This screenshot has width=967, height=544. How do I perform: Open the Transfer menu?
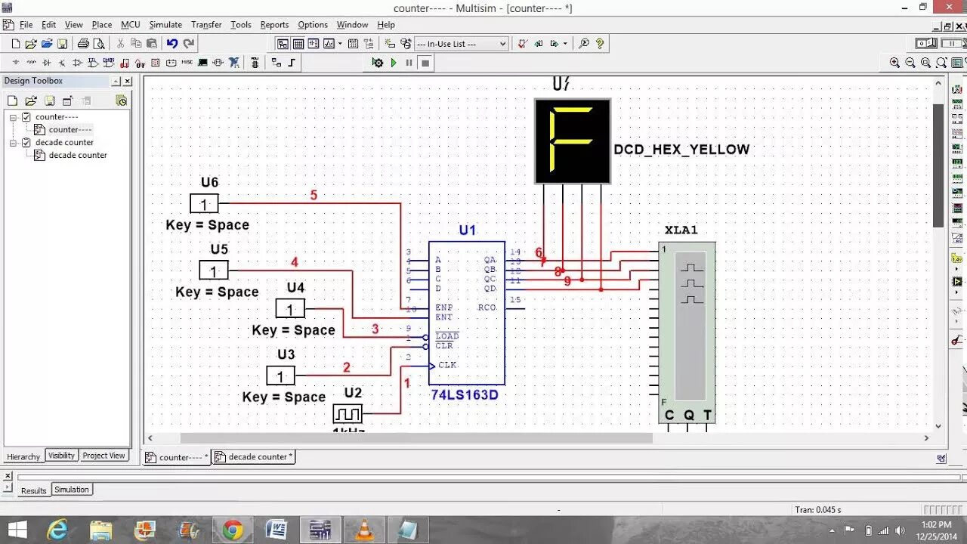206,25
